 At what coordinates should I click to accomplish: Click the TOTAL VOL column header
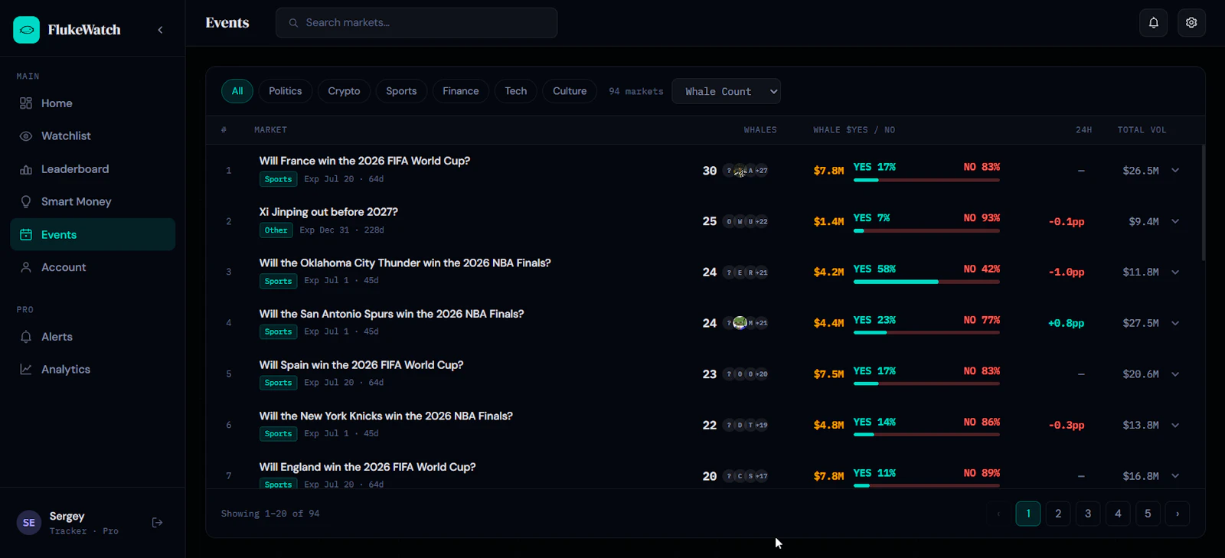[1142, 130]
